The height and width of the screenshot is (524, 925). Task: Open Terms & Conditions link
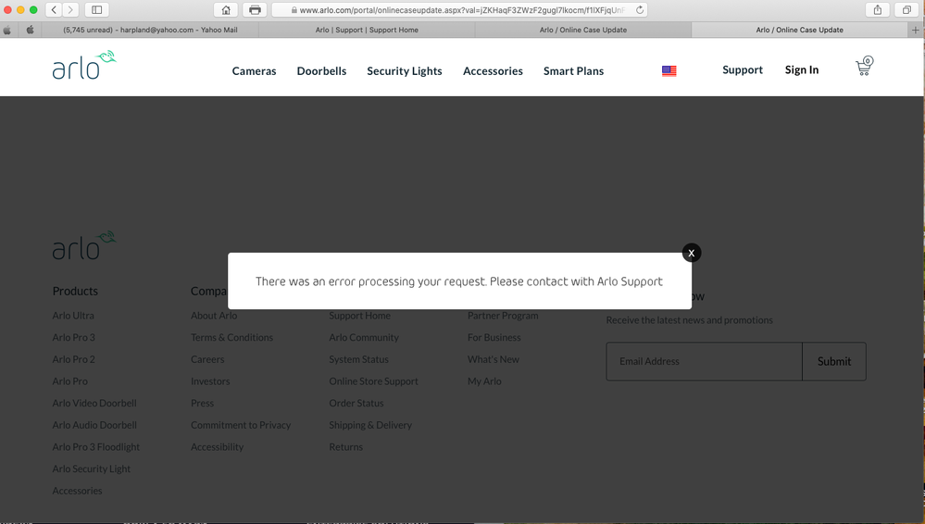click(x=231, y=337)
